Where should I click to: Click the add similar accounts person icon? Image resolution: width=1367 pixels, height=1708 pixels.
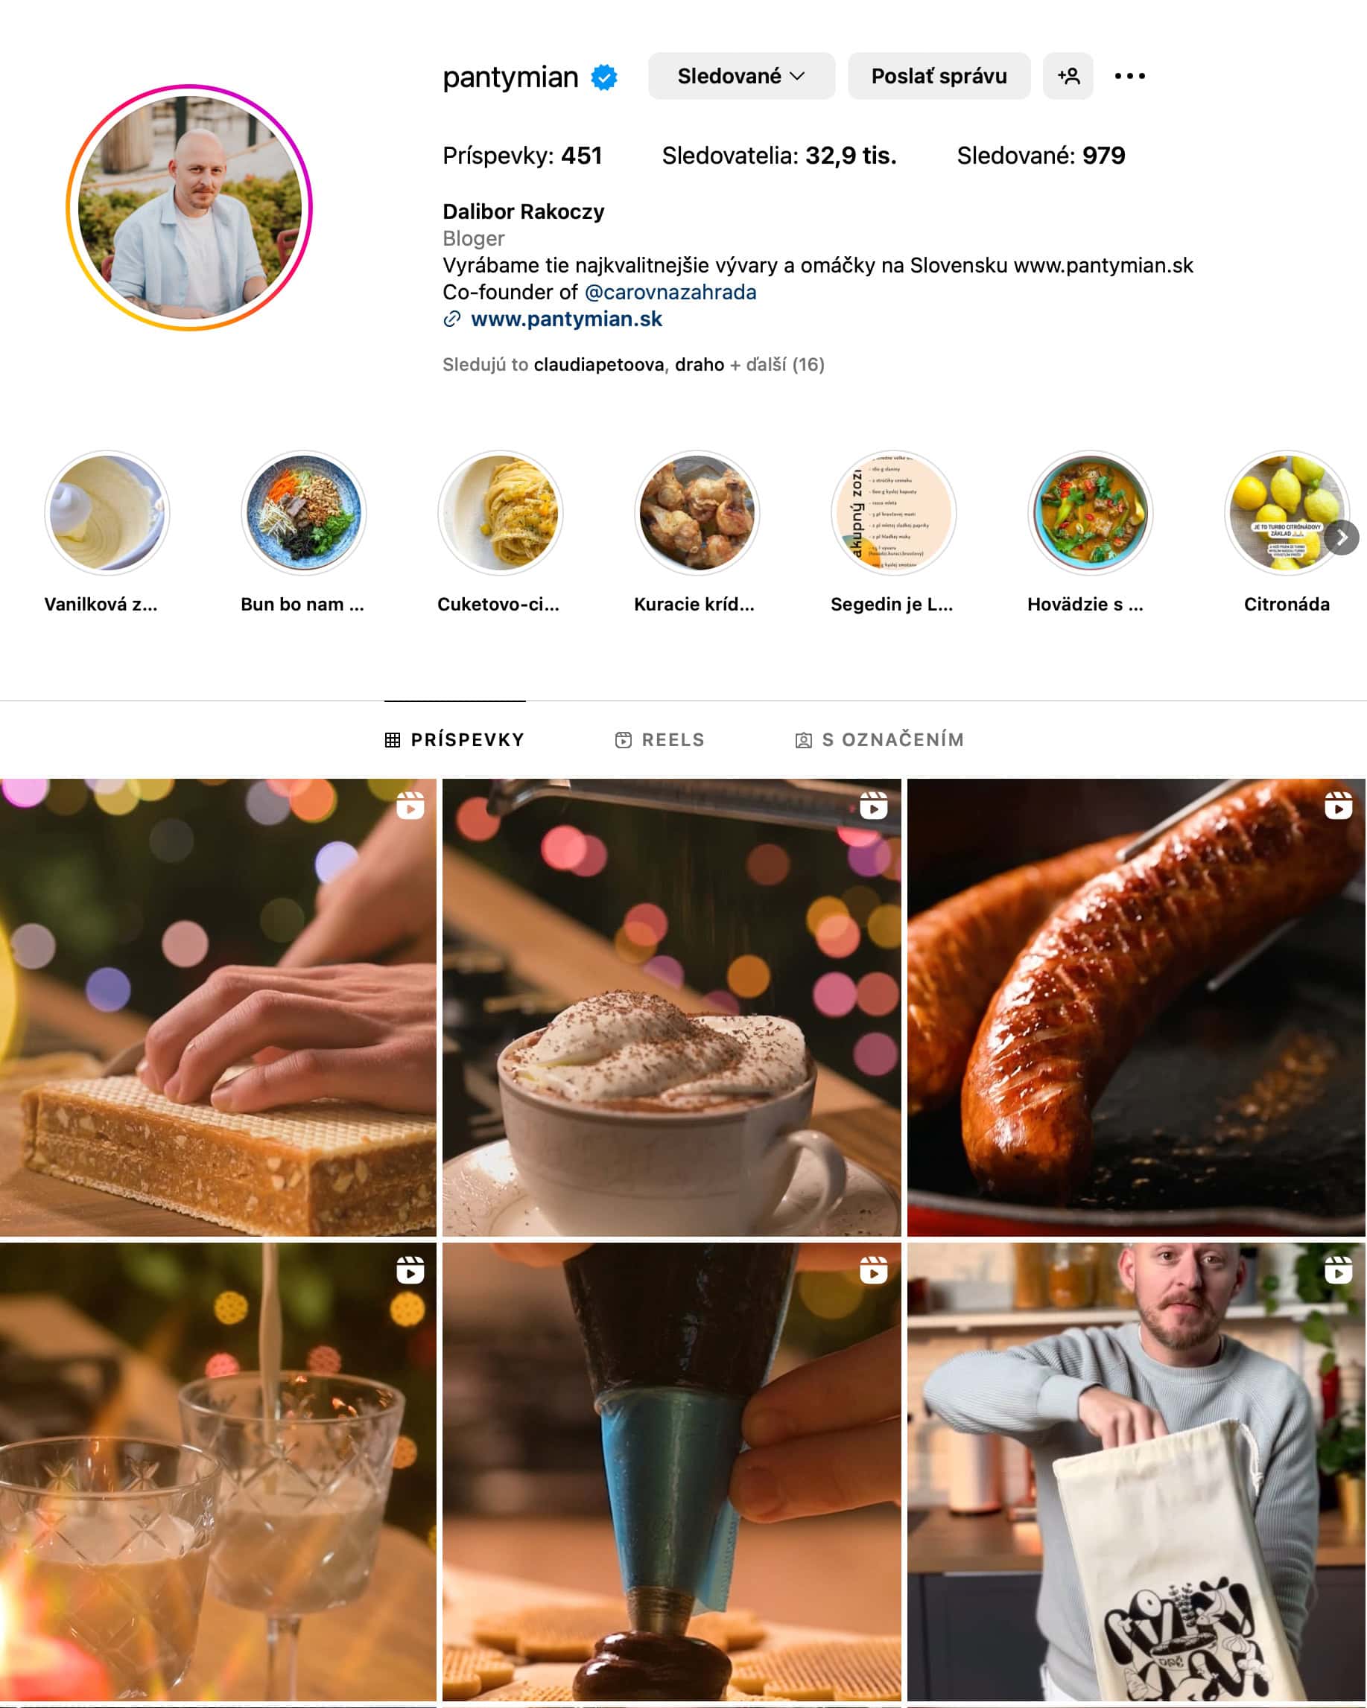tap(1068, 76)
